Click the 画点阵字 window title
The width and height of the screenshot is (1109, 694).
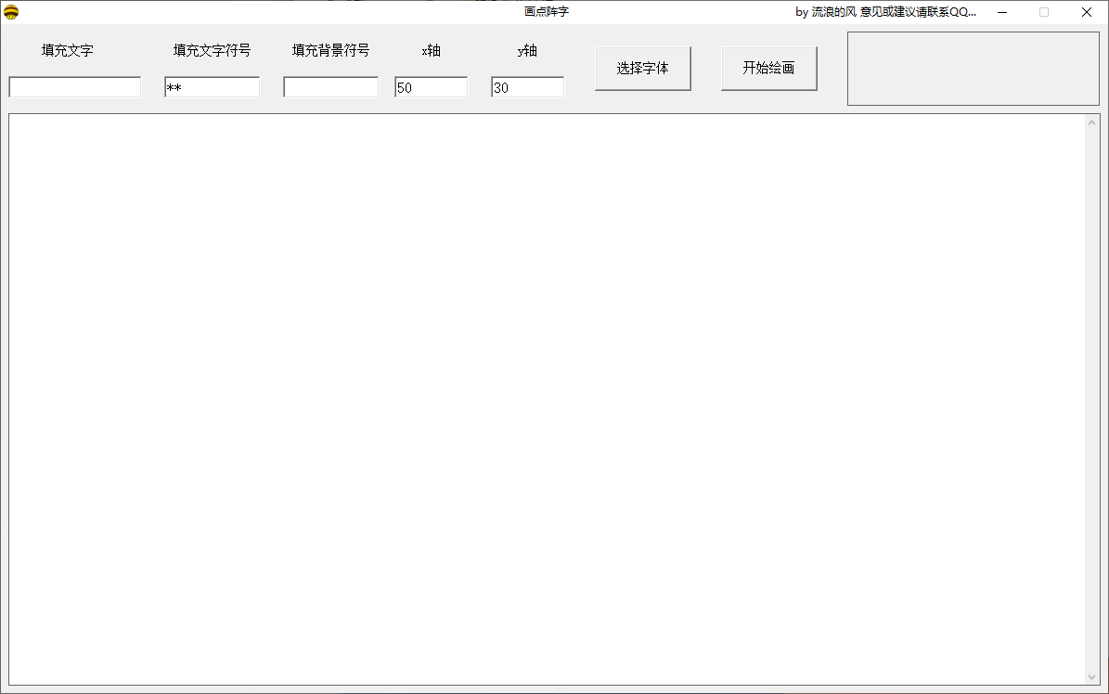pos(547,11)
